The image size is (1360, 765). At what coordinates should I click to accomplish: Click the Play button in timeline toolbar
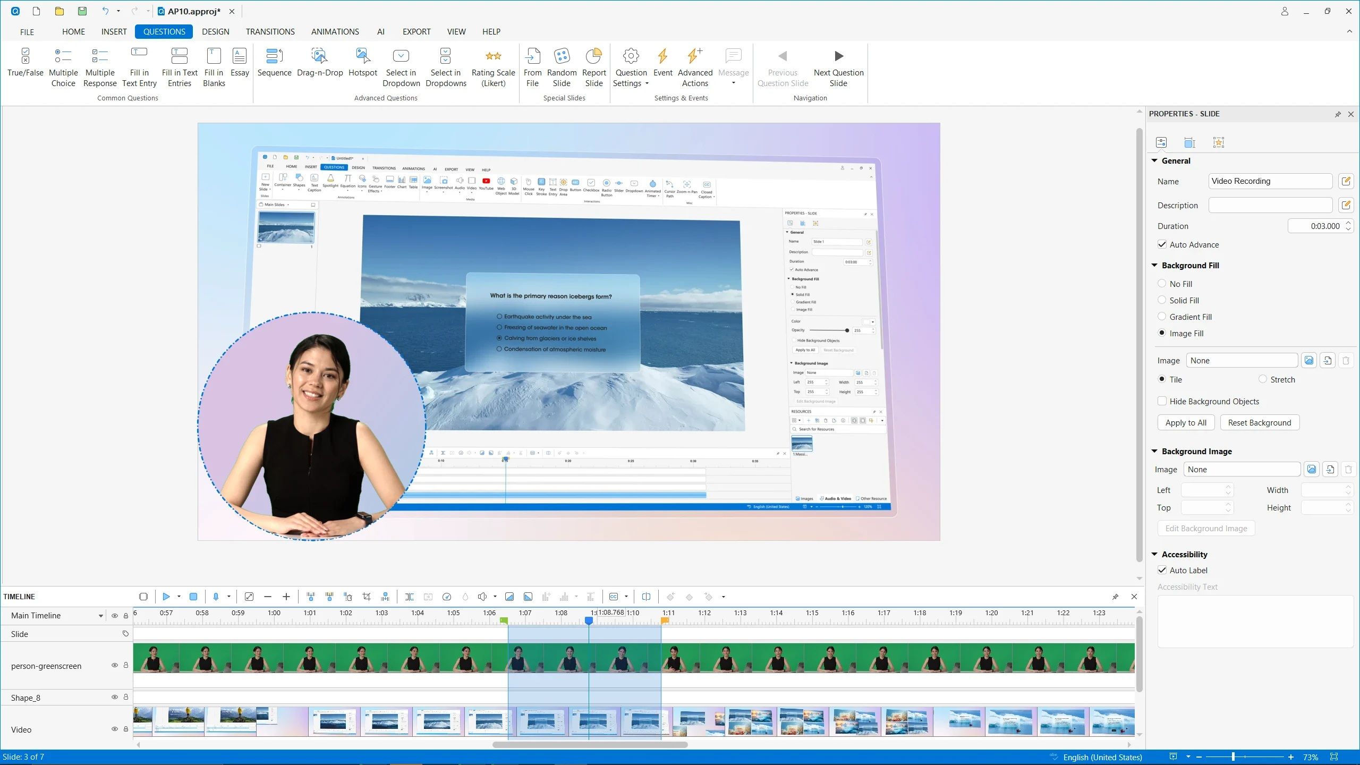(166, 597)
